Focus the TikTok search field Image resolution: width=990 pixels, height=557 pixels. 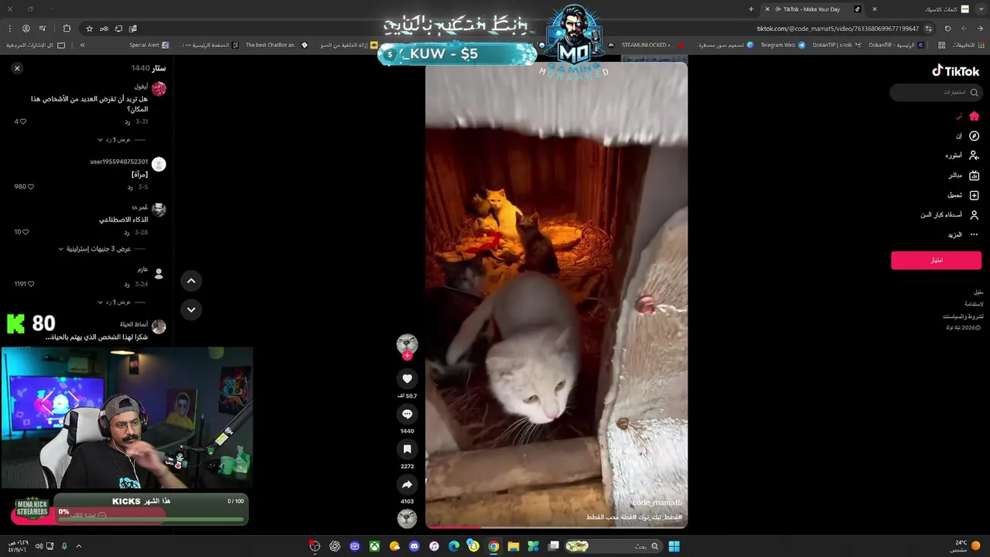tap(935, 93)
